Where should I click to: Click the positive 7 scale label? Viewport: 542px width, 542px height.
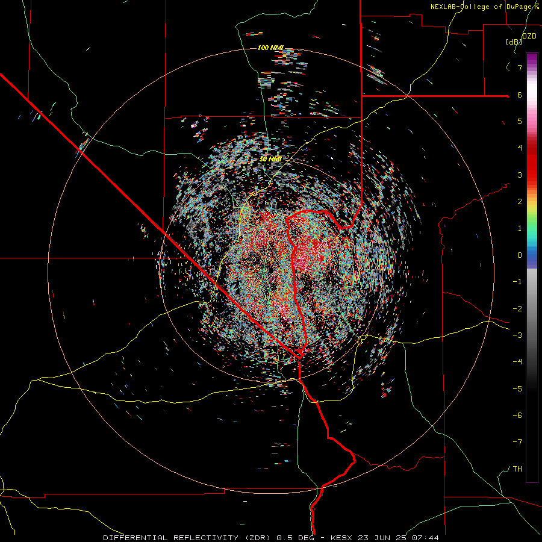[x=520, y=67]
